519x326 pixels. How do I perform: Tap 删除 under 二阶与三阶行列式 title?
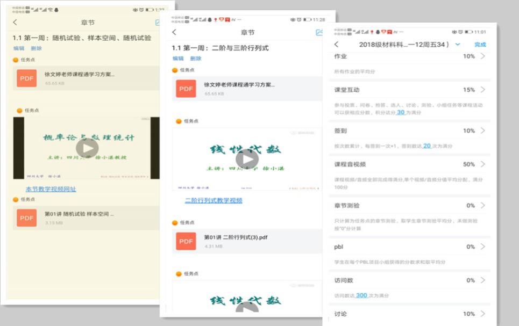click(x=196, y=59)
